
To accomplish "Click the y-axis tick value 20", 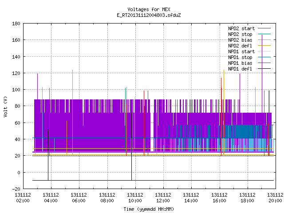I will (17, 156).
